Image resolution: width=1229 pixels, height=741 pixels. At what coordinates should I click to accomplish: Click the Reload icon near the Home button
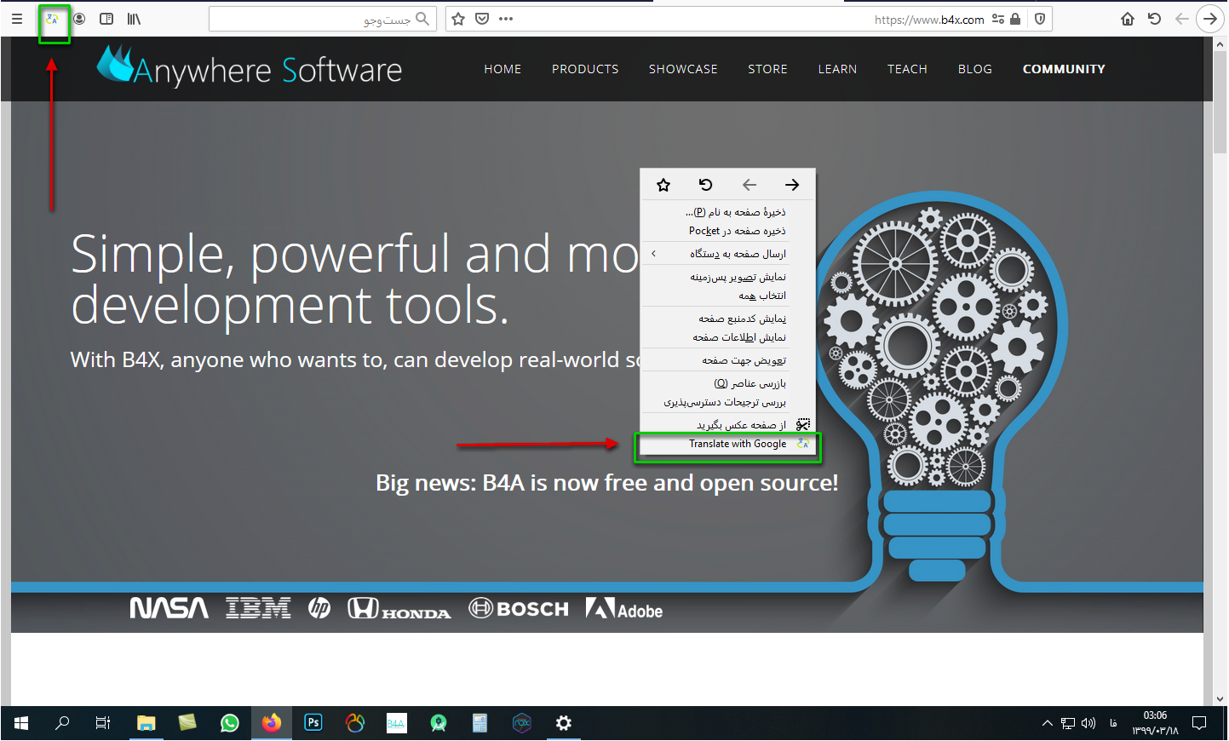click(1155, 18)
